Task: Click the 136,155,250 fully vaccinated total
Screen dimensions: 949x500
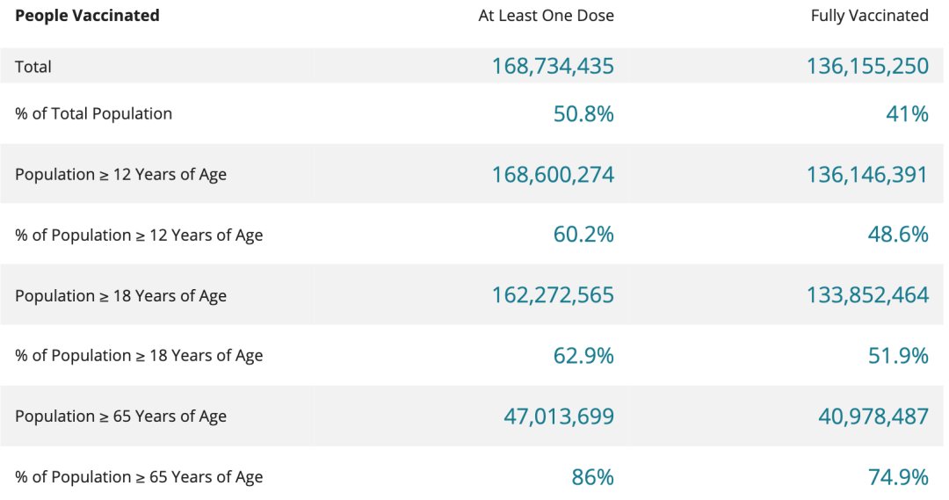Action: (x=867, y=67)
